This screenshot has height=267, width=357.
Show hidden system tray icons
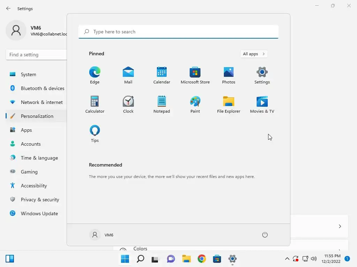click(x=287, y=259)
